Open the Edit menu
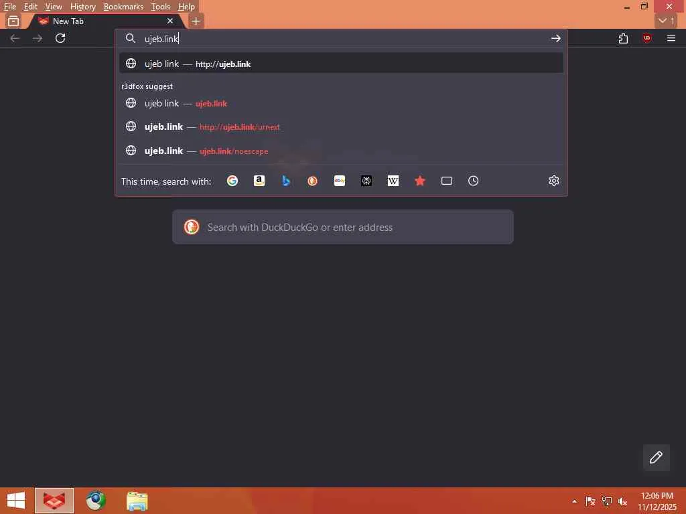686x514 pixels. [x=31, y=7]
